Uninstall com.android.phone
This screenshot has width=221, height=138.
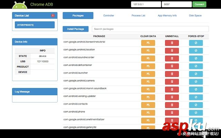[x=172, y=113]
